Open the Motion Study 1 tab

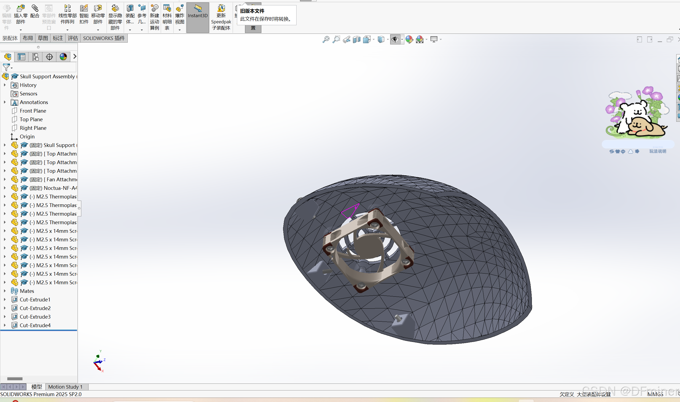point(65,387)
